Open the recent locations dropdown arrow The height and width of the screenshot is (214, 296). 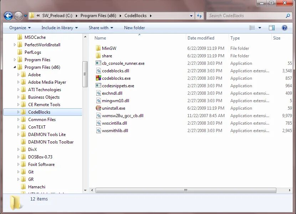(25, 16)
